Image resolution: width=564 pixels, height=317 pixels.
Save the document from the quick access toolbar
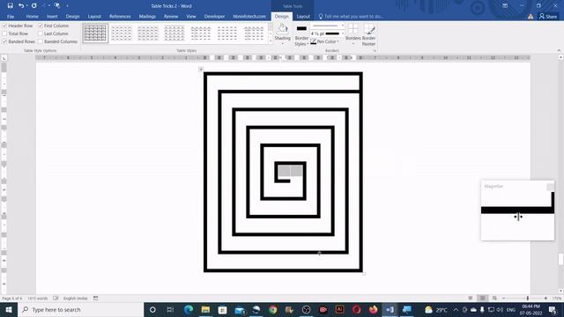point(10,6)
